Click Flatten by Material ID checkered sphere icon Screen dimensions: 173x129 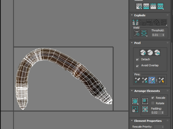pyautogui.click(x=156, y=22)
